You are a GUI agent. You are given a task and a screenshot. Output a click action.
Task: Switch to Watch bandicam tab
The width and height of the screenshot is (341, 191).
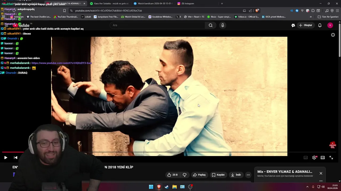(x=153, y=3)
